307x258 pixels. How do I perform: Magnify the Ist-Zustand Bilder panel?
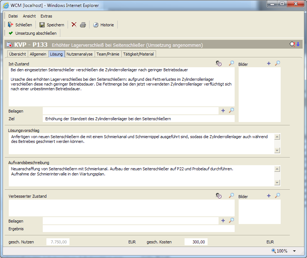tap(277, 64)
